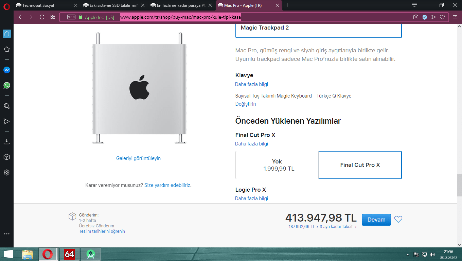This screenshot has width=462, height=261.
Task: Take a snapshot with the camera icon
Action: 416,17
